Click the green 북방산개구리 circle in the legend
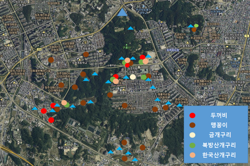The width and height of the screenshot is (250, 166). click(192, 145)
